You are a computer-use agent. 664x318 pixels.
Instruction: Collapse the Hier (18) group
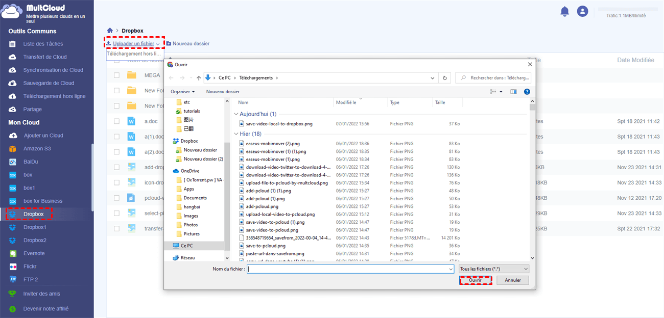[236, 134]
